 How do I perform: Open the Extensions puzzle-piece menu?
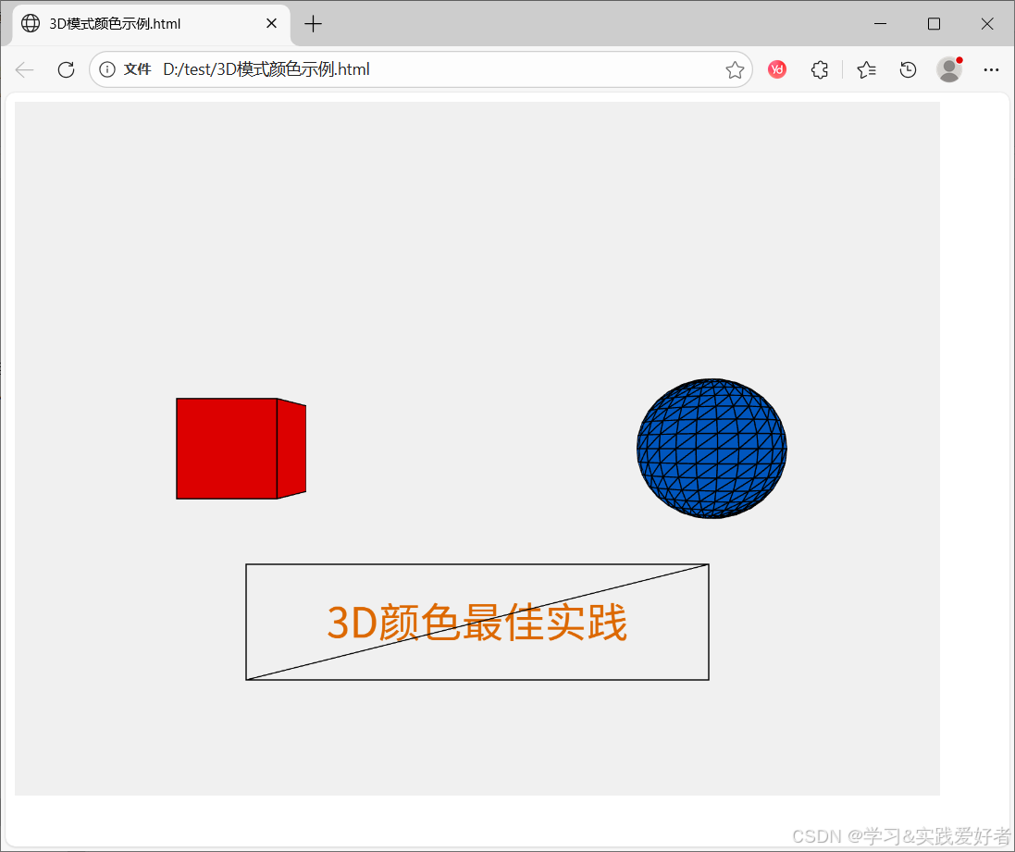820,69
